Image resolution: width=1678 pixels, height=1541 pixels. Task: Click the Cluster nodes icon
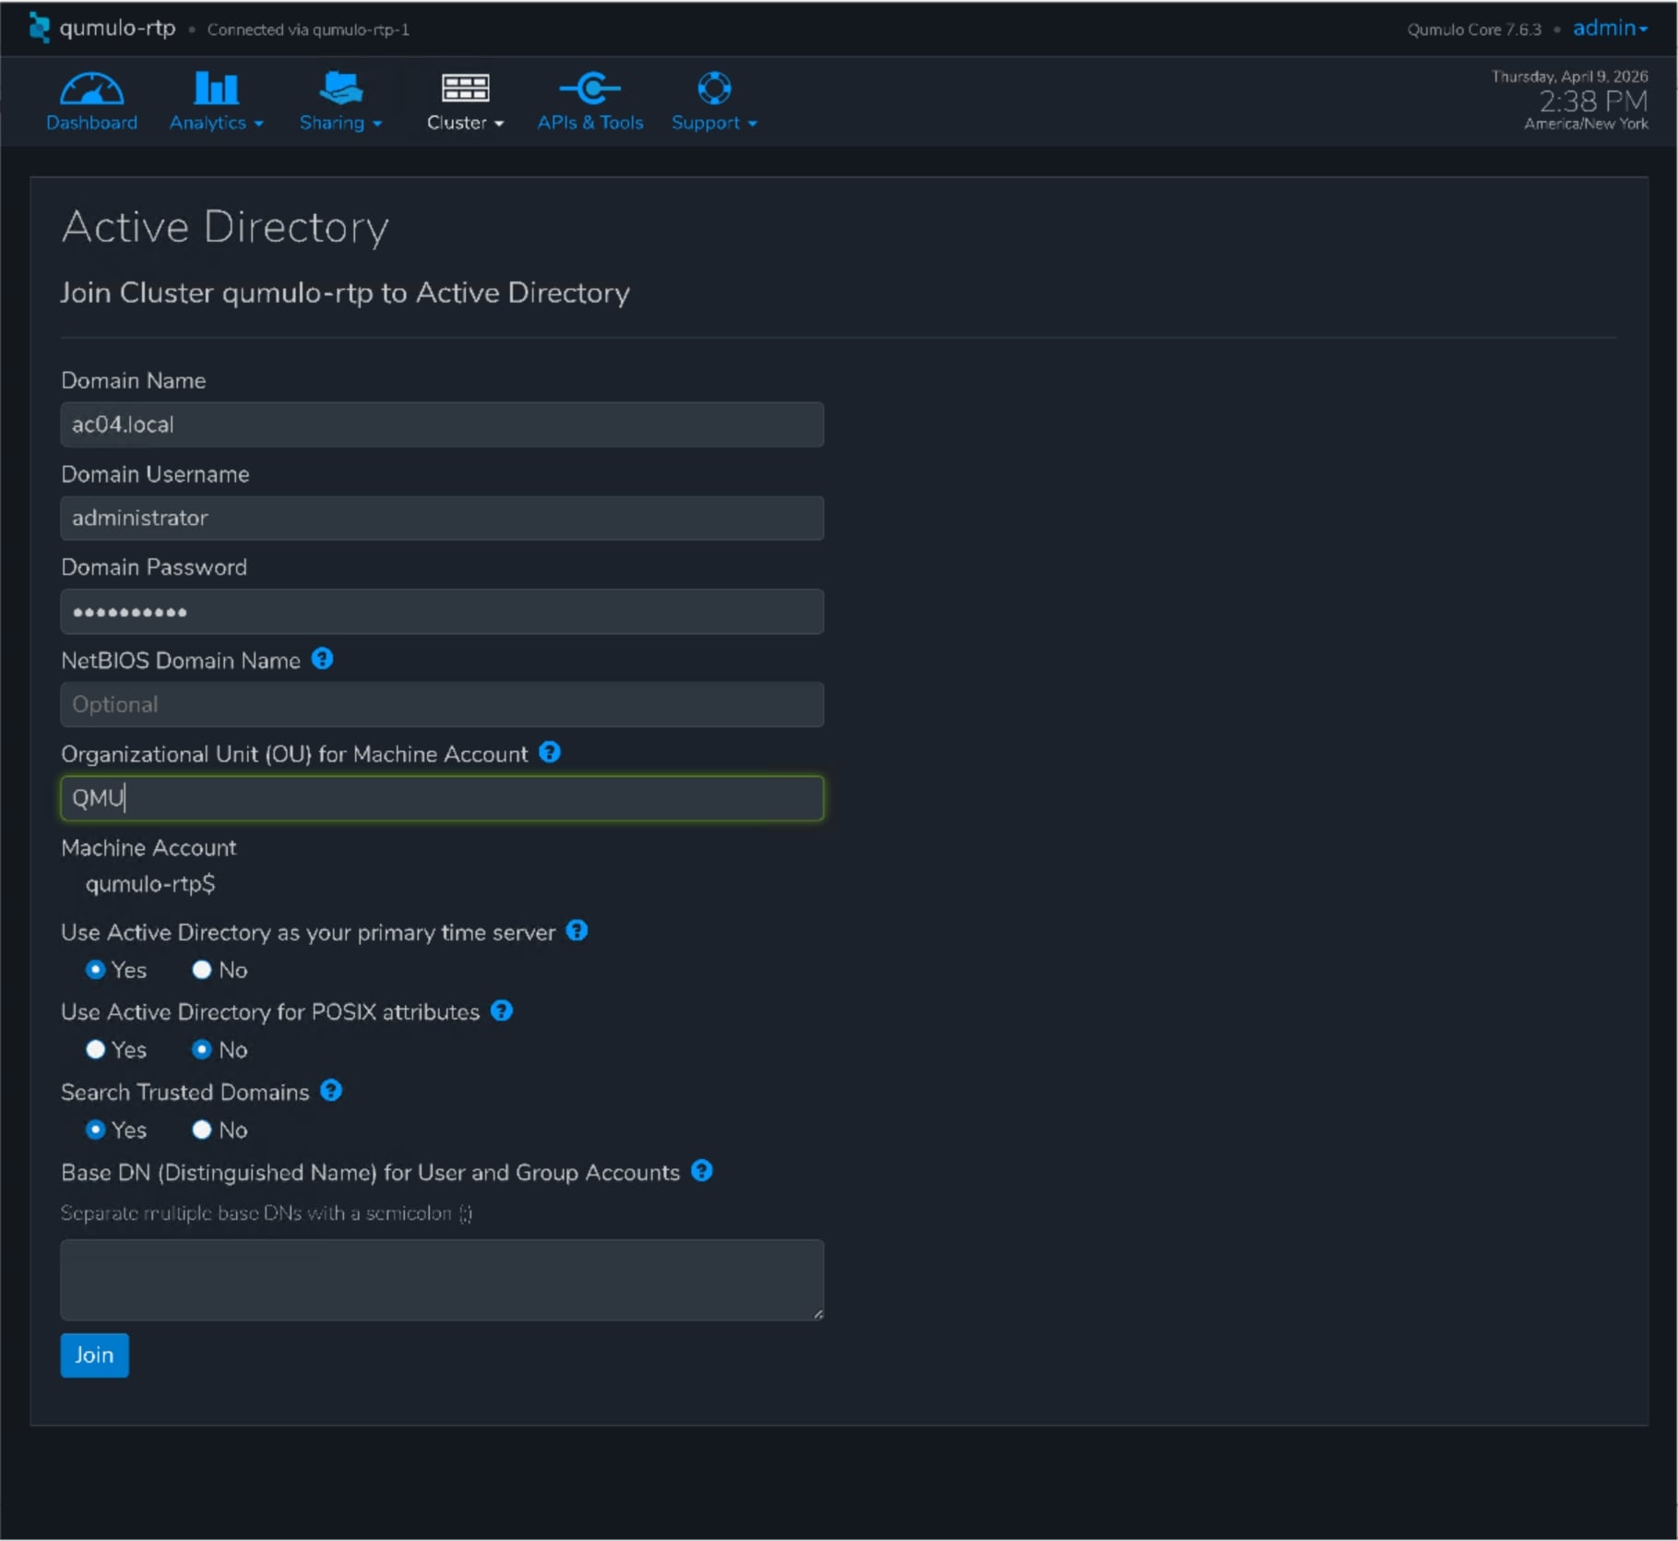tap(466, 89)
